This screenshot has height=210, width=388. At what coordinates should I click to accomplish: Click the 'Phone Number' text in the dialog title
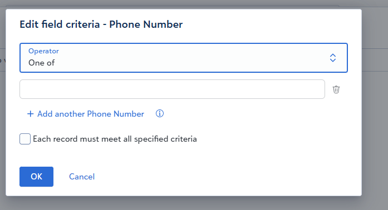coord(146,24)
